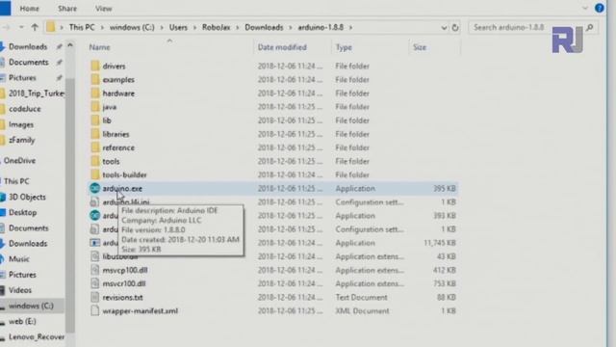This screenshot has height=347, width=616.
Task: Open Music under This PC
Action: point(19,259)
